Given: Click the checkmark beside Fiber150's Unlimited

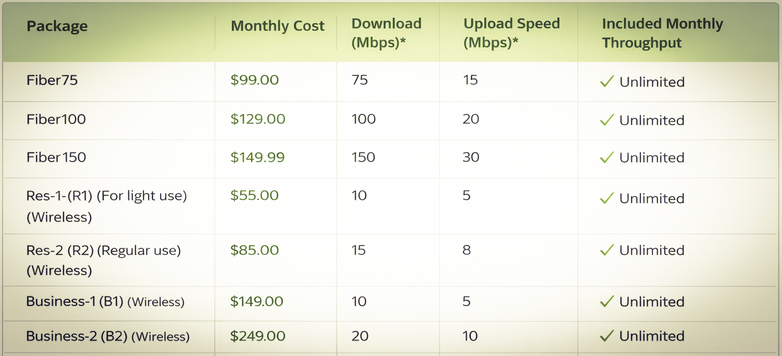Looking at the screenshot, I should pyautogui.click(x=606, y=158).
